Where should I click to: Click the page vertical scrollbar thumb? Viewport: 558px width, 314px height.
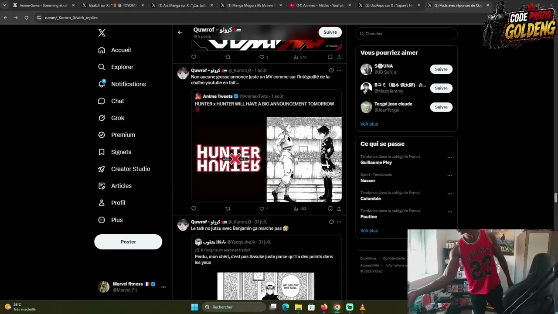click(555, 198)
